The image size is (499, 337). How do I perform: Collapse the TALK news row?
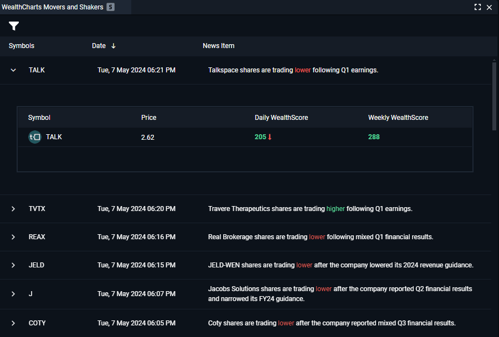[13, 70]
